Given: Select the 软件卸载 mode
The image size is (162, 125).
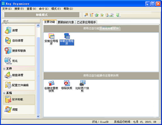Looking at the screenshot, I should [x=19, y=100].
